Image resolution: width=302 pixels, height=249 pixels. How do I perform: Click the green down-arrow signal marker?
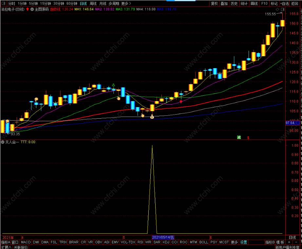point(113,85)
